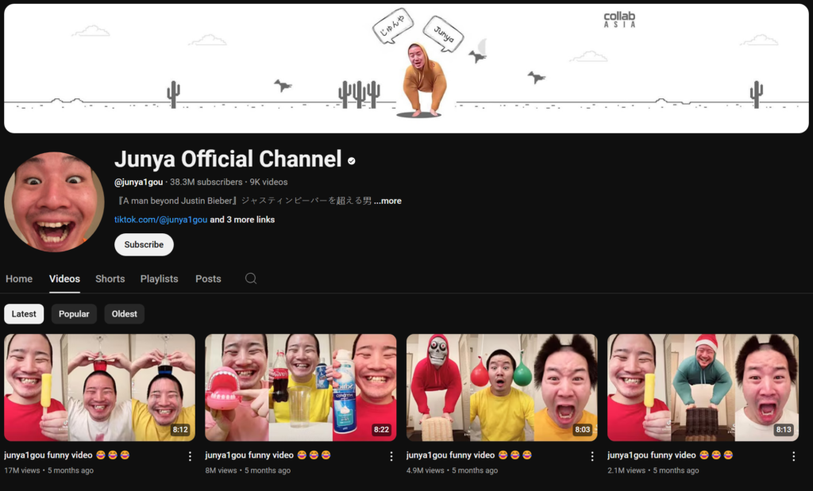Expand channel description with ...more
This screenshot has height=491, width=813.
(x=387, y=201)
